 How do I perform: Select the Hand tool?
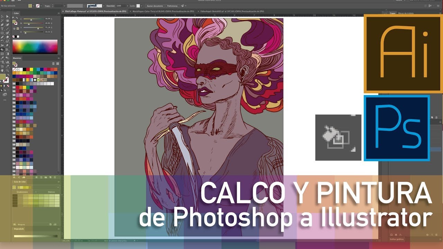[2, 71]
